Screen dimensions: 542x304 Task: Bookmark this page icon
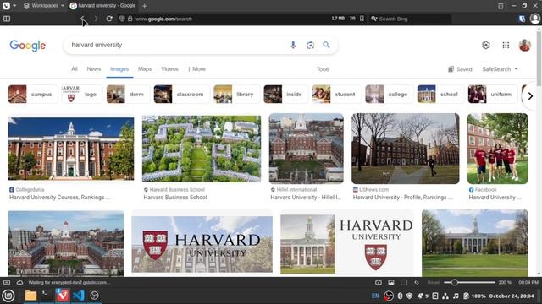tap(362, 19)
